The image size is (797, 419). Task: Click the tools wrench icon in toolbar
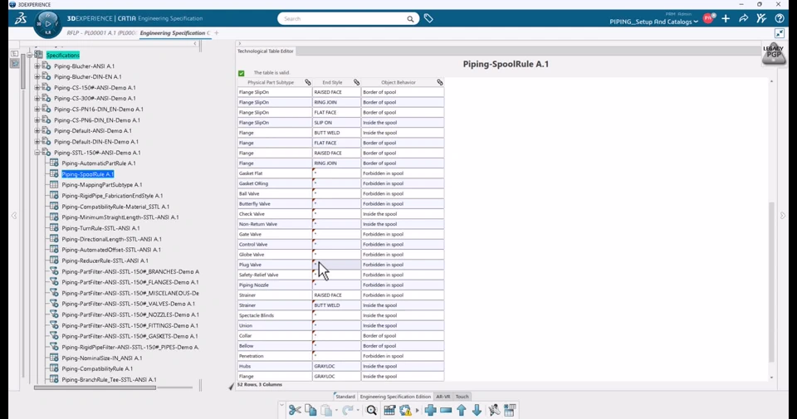pos(493,411)
